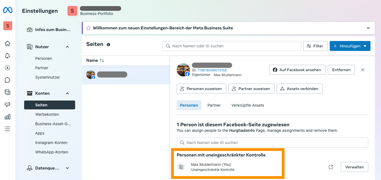Select the page row in the Seiten list
Screen dimensions: 381x180
[126, 75]
